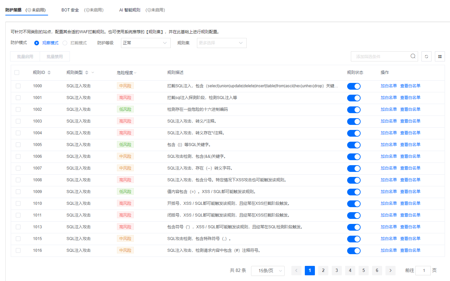Click 批量禁用 button
This screenshot has width=450, height=281.
point(55,56)
